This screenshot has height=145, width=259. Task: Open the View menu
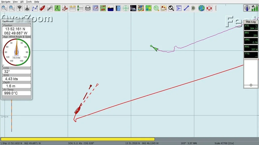coord(15,2)
